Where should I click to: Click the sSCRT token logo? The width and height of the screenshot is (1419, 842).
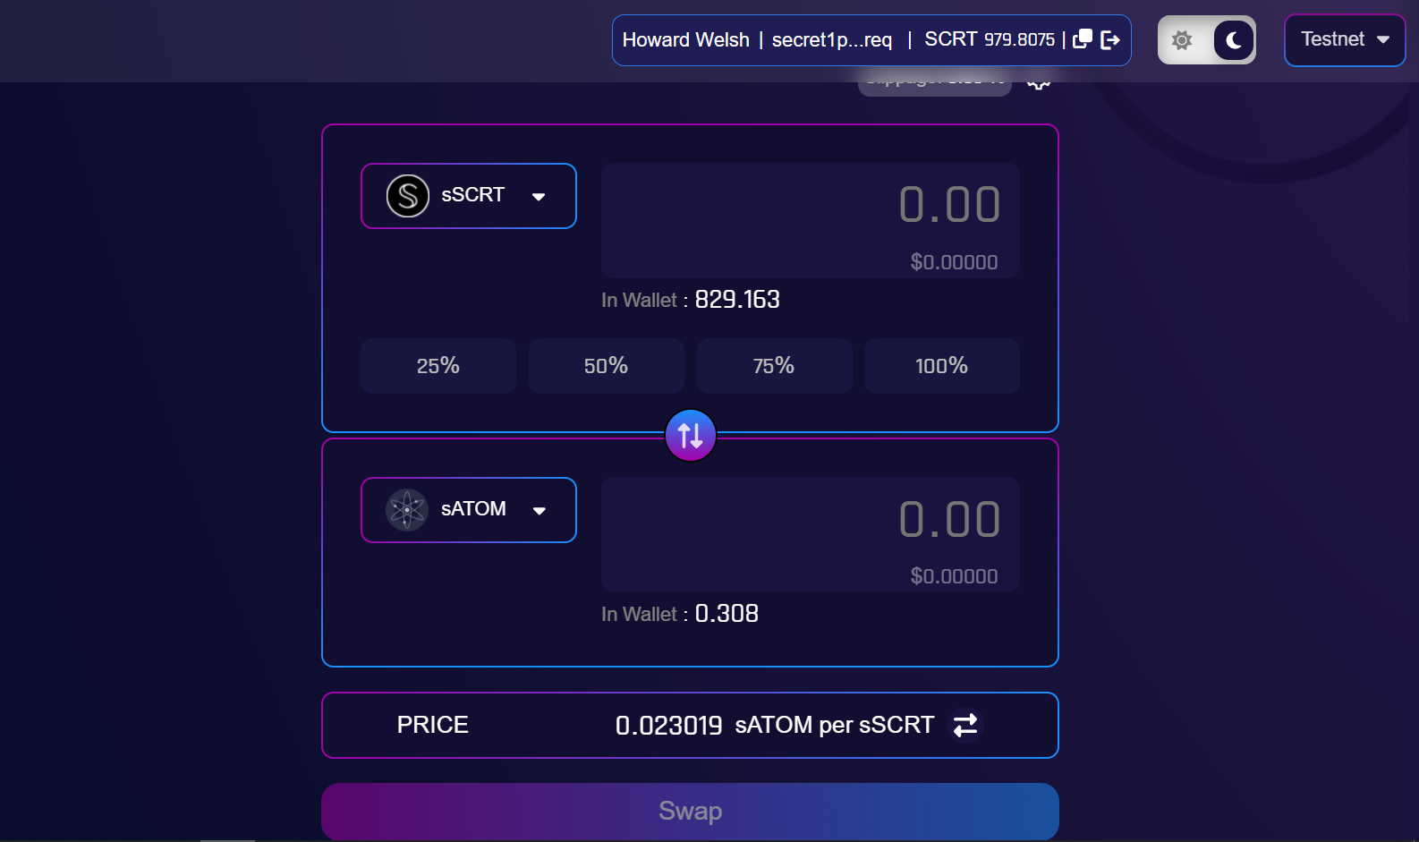pos(408,196)
